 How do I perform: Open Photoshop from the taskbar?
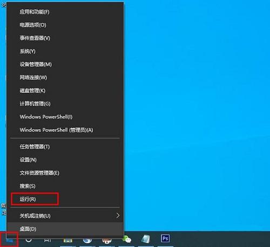click(x=165, y=238)
